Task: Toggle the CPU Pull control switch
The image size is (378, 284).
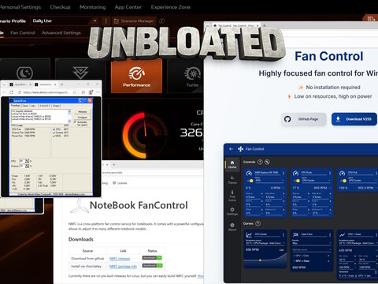Action: pyautogui.click(x=343, y=181)
